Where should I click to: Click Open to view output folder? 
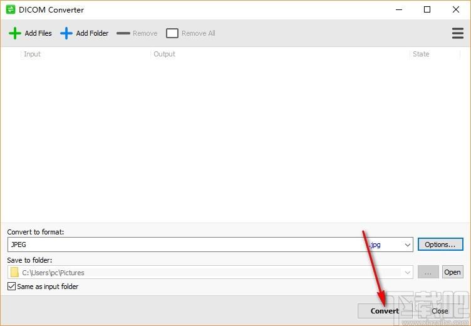point(452,272)
